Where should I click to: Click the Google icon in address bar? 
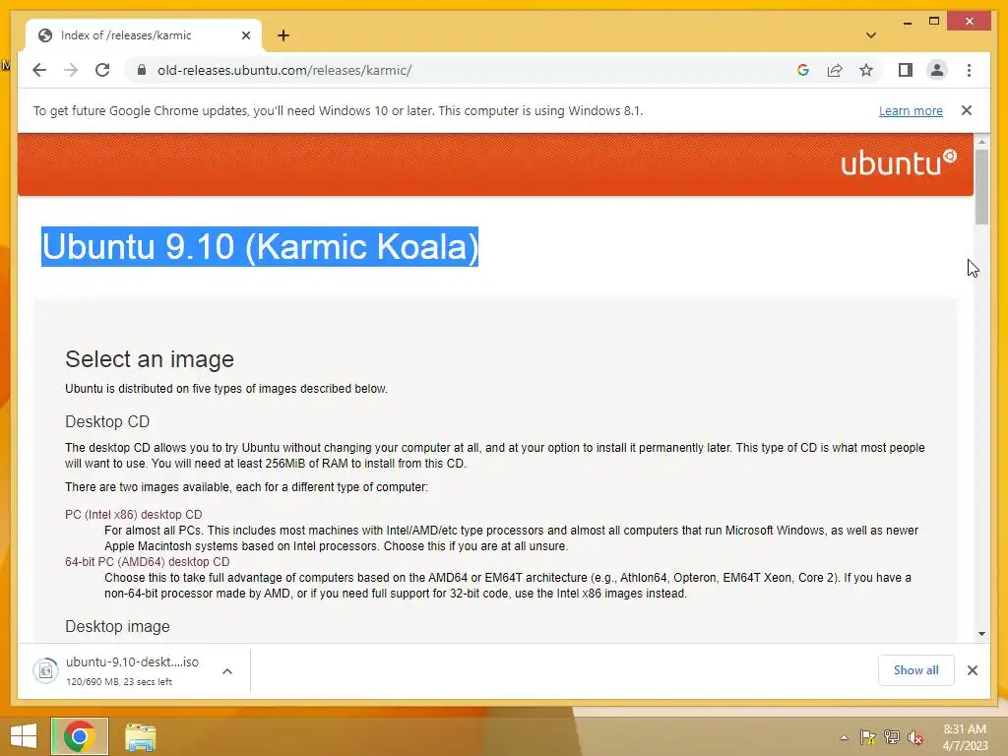pyautogui.click(x=803, y=70)
